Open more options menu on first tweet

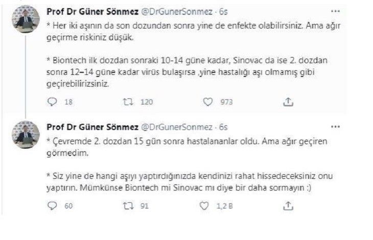pyautogui.click(x=335, y=12)
